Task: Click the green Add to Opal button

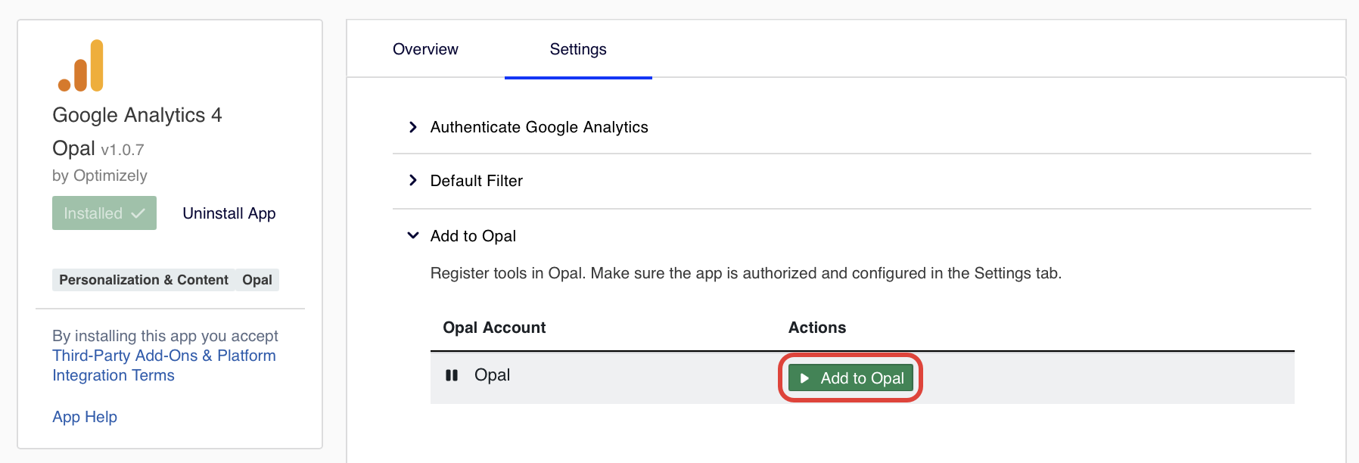Action: (x=850, y=378)
